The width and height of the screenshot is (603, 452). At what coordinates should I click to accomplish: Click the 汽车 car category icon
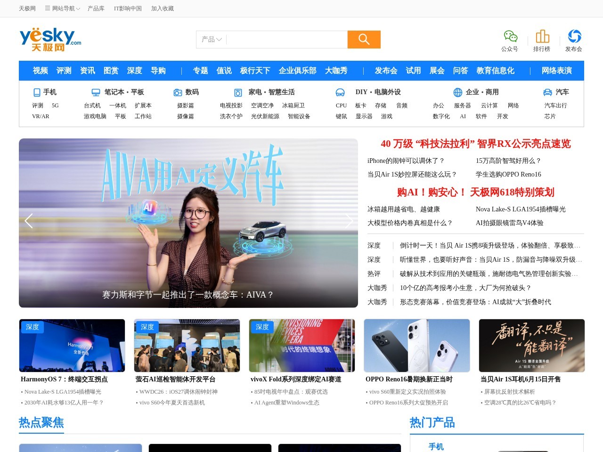pyautogui.click(x=547, y=92)
